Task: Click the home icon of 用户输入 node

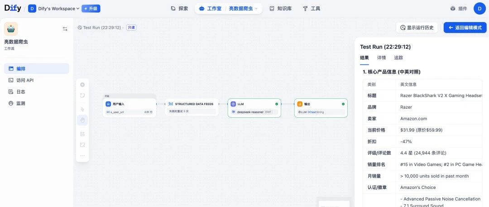Action: (108, 104)
